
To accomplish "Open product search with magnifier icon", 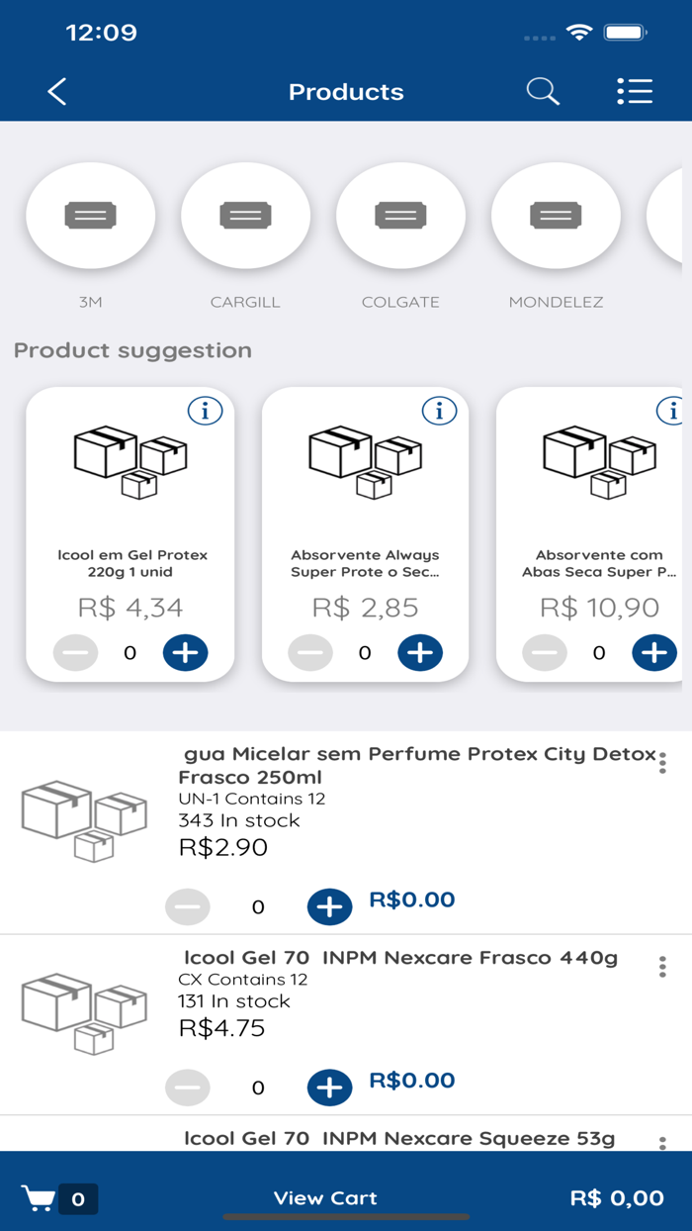I will pos(543,92).
